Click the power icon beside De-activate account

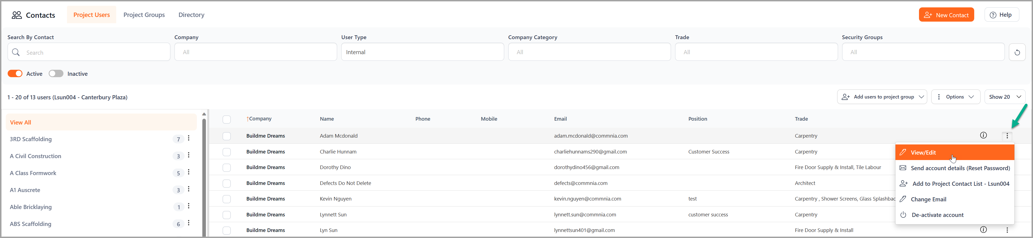(903, 215)
